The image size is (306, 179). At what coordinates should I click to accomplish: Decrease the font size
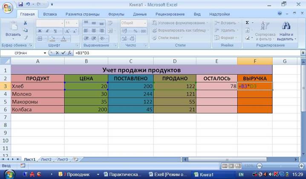pyautogui.click(x=75, y=31)
